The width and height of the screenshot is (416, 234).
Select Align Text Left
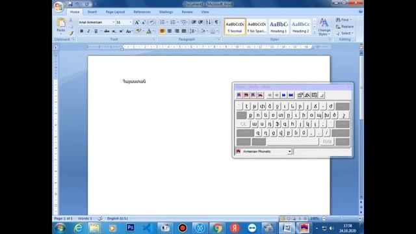(x=162, y=31)
